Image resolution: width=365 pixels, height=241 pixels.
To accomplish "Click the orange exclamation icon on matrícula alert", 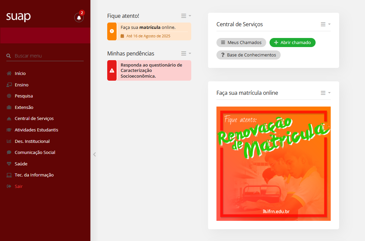I will point(112,31).
